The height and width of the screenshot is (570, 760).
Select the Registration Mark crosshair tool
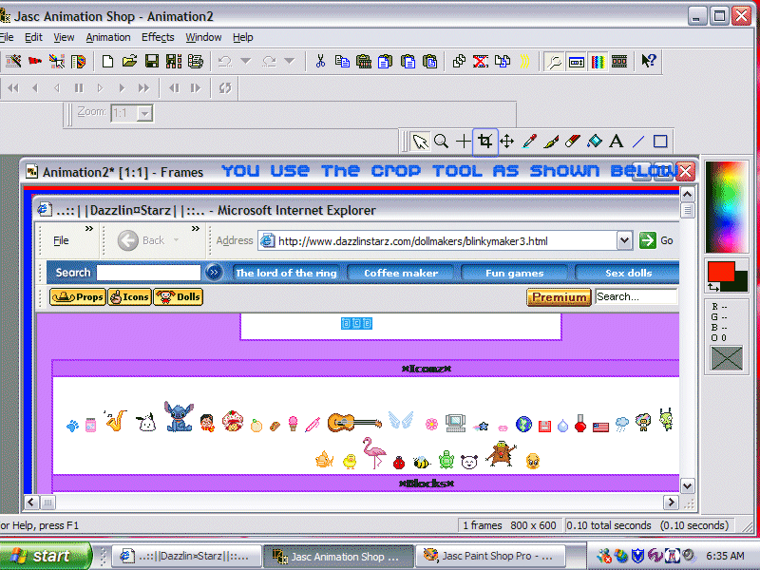464,142
